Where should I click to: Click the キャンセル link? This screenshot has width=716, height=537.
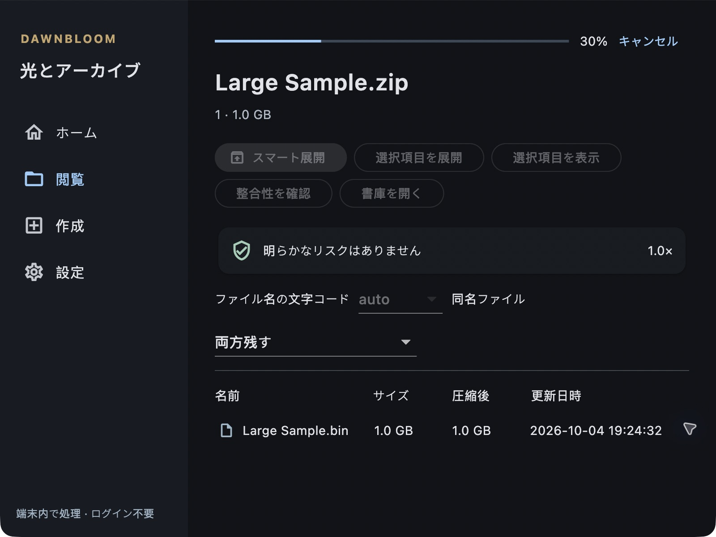tap(648, 41)
